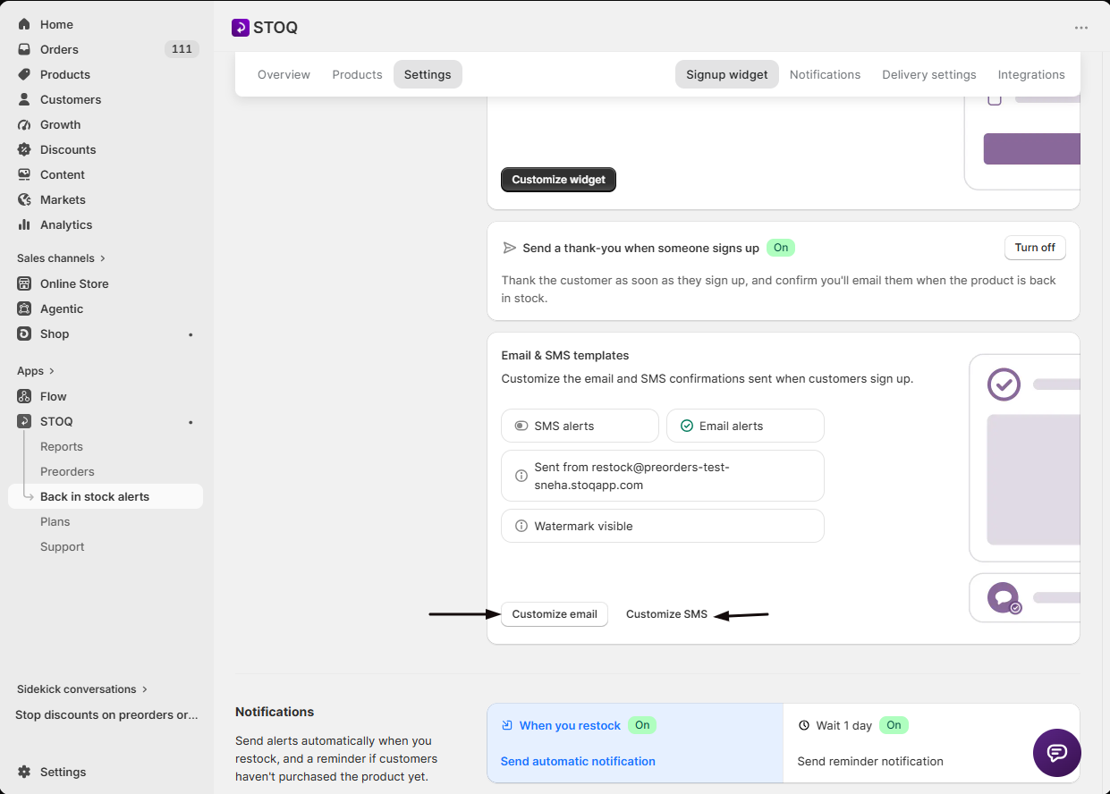Click the Orders count badge 111
The height and width of the screenshot is (794, 1110).
tap(182, 49)
